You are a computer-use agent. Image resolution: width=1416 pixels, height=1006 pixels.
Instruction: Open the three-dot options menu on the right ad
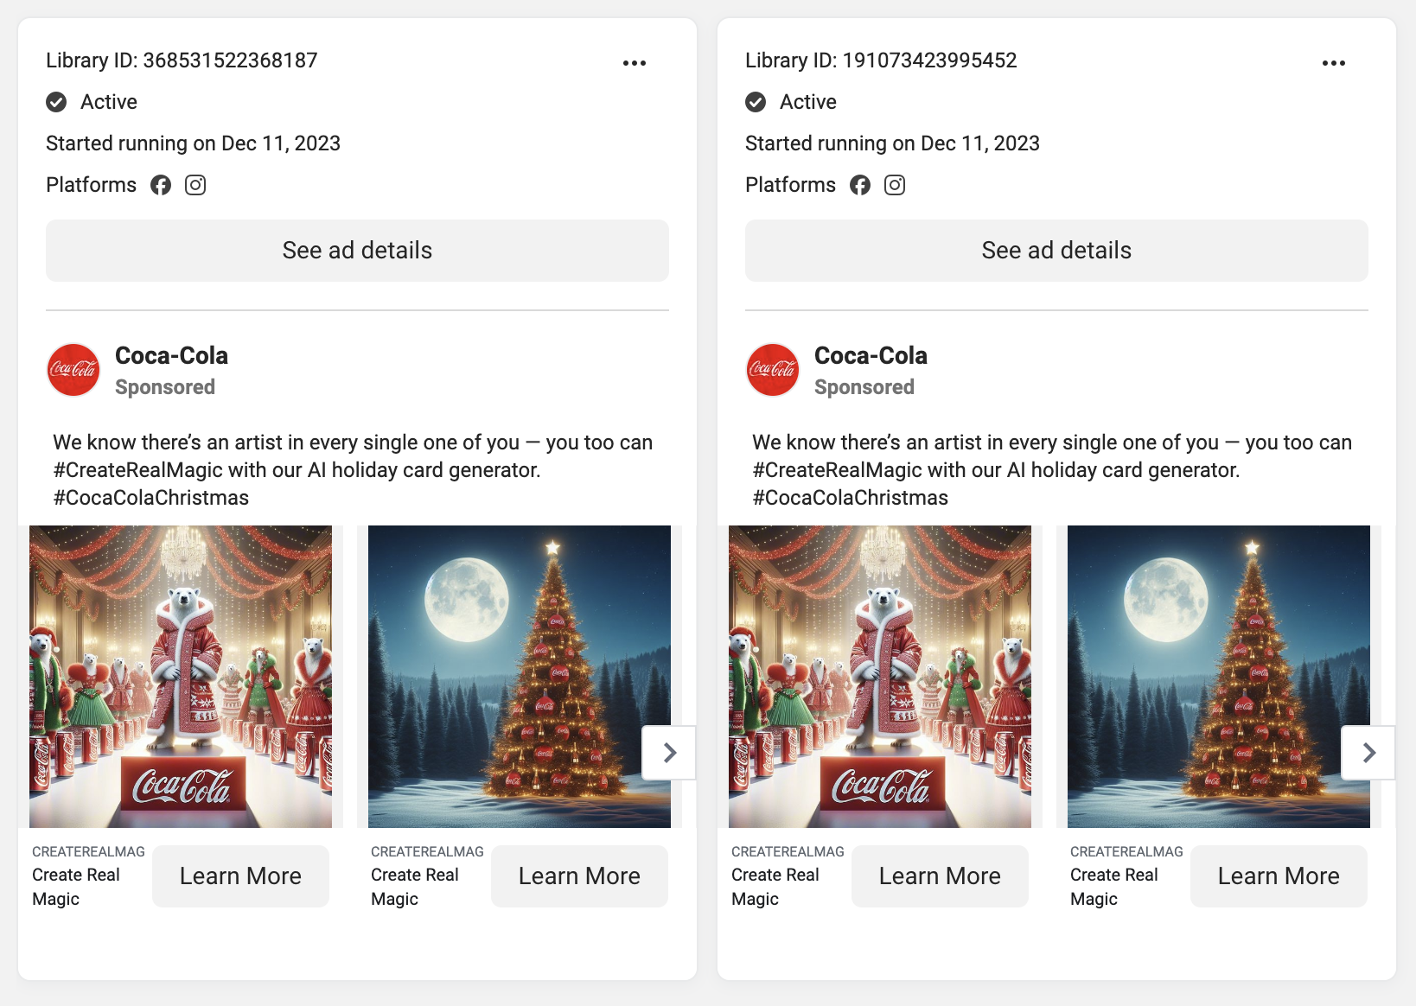(x=1334, y=62)
